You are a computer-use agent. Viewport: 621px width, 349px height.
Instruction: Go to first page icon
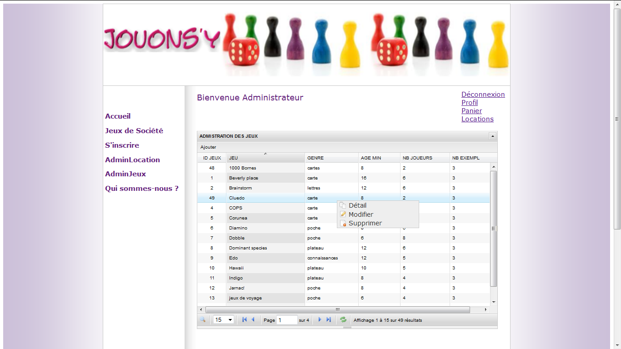point(245,319)
